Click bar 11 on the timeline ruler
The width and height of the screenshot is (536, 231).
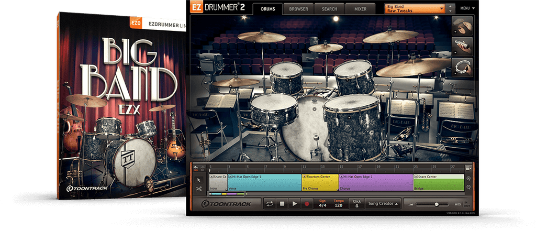[304, 167]
